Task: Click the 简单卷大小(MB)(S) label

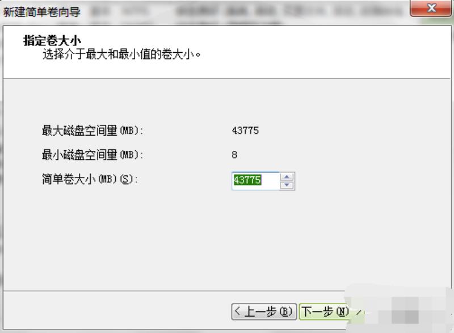Action: pyautogui.click(x=90, y=179)
